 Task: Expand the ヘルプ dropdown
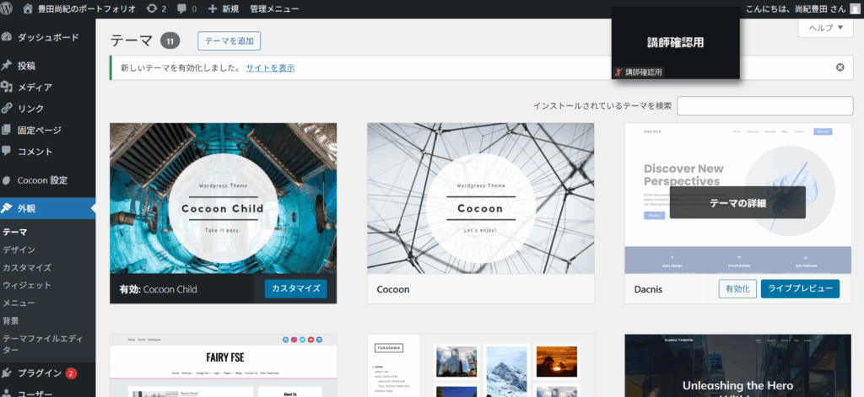825,28
